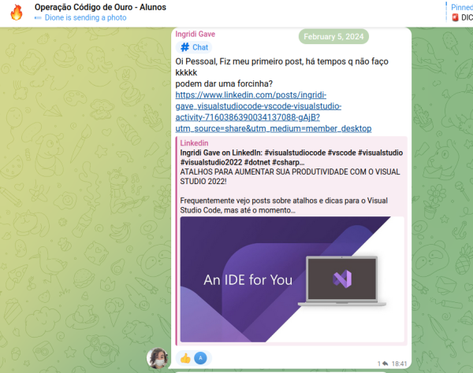Open the group's fire emoji avatar
Viewport: 473px width, 373px height.
(17, 13)
